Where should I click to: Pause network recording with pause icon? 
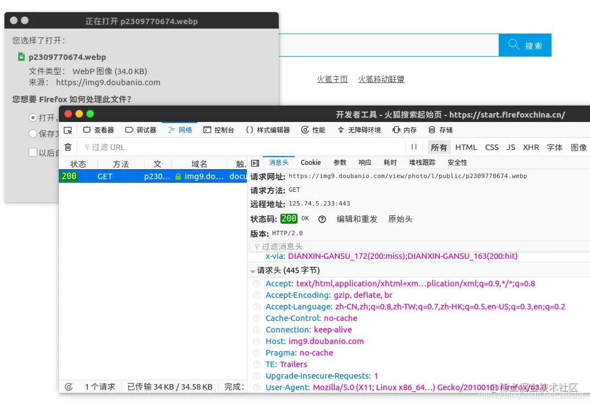414,147
